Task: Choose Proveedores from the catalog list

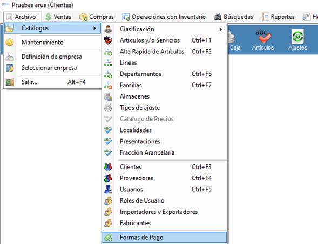Action: 165,178
